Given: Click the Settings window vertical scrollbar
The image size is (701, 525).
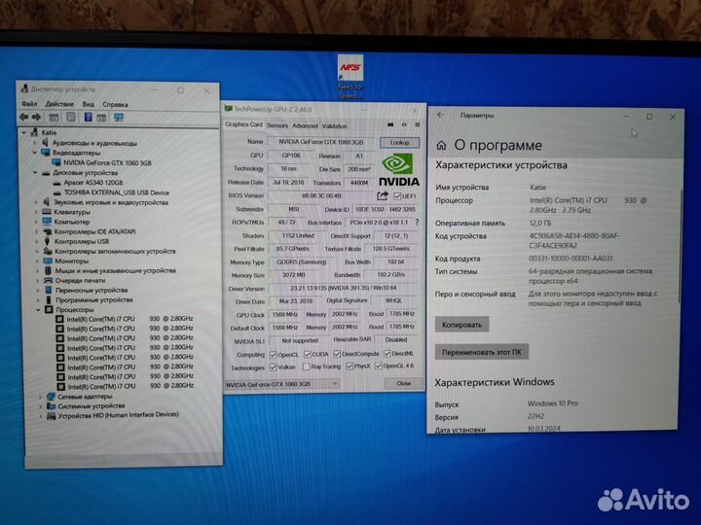Looking at the screenshot, I should tap(681, 248).
